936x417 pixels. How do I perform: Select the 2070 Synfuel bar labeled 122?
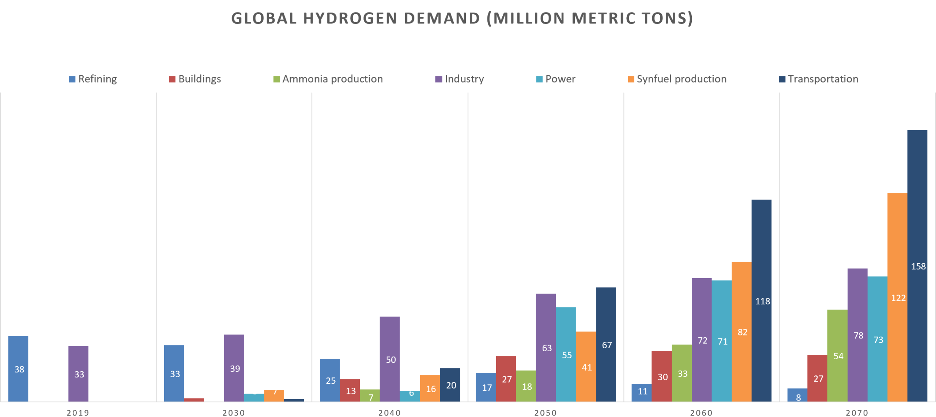coord(897,297)
